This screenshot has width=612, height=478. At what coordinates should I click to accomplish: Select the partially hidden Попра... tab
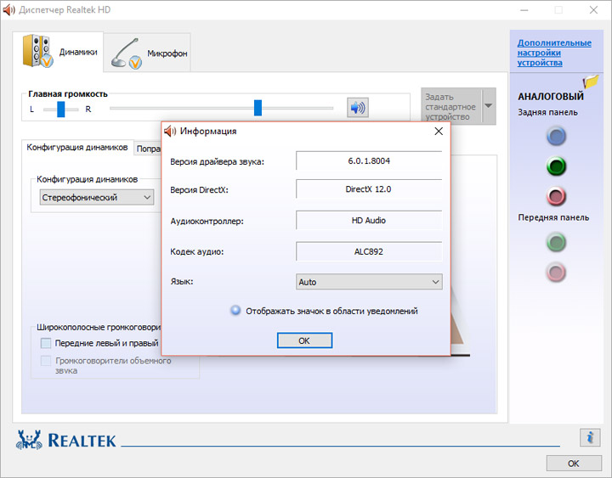tap(148, 149)
